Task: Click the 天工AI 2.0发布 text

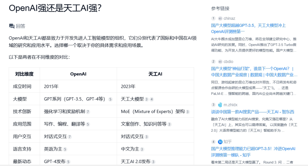Action: coord(135,161)
